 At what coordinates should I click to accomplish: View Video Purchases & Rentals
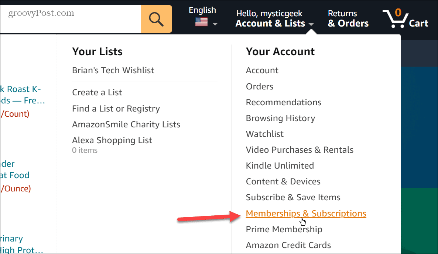(x=300, y=150)
